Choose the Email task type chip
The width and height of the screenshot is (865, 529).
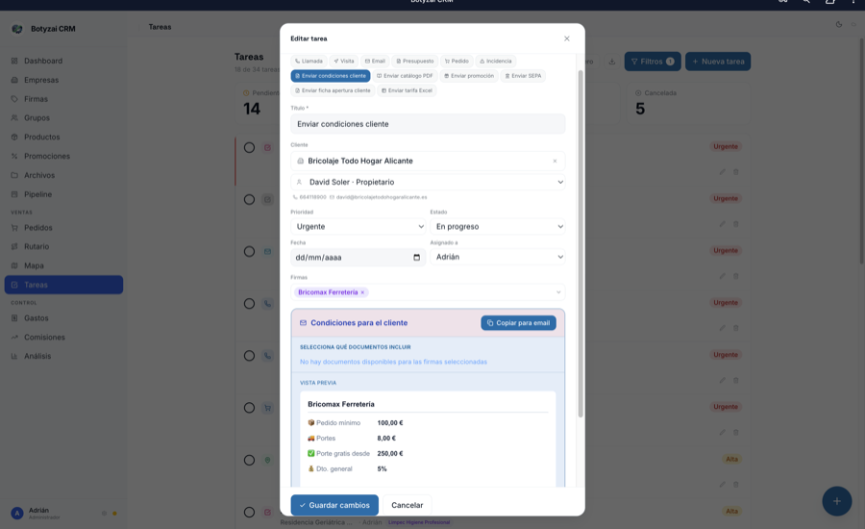[375, 62]
